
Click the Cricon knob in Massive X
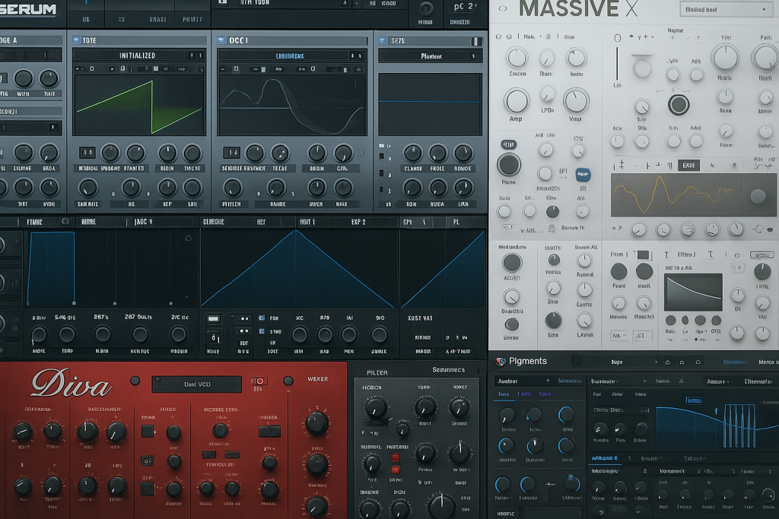[x=517, y=58]
